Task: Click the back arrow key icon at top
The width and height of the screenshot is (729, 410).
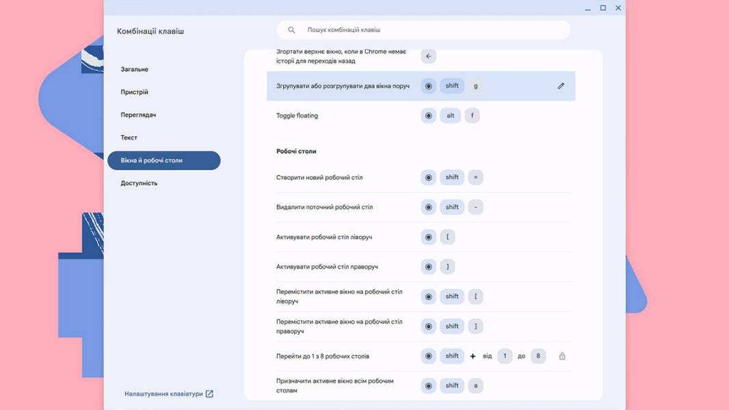Action: (429, 56)
